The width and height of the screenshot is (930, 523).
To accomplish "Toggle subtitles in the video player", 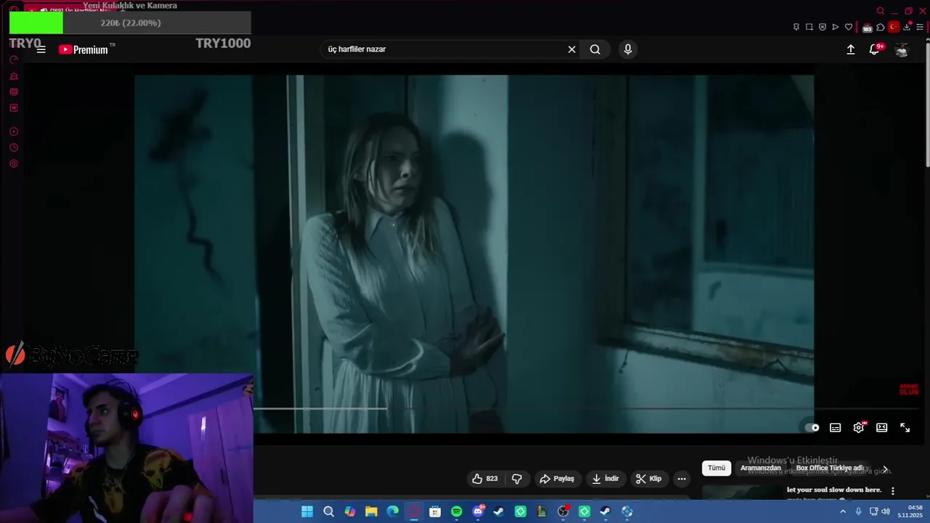I will pos(836,428).
